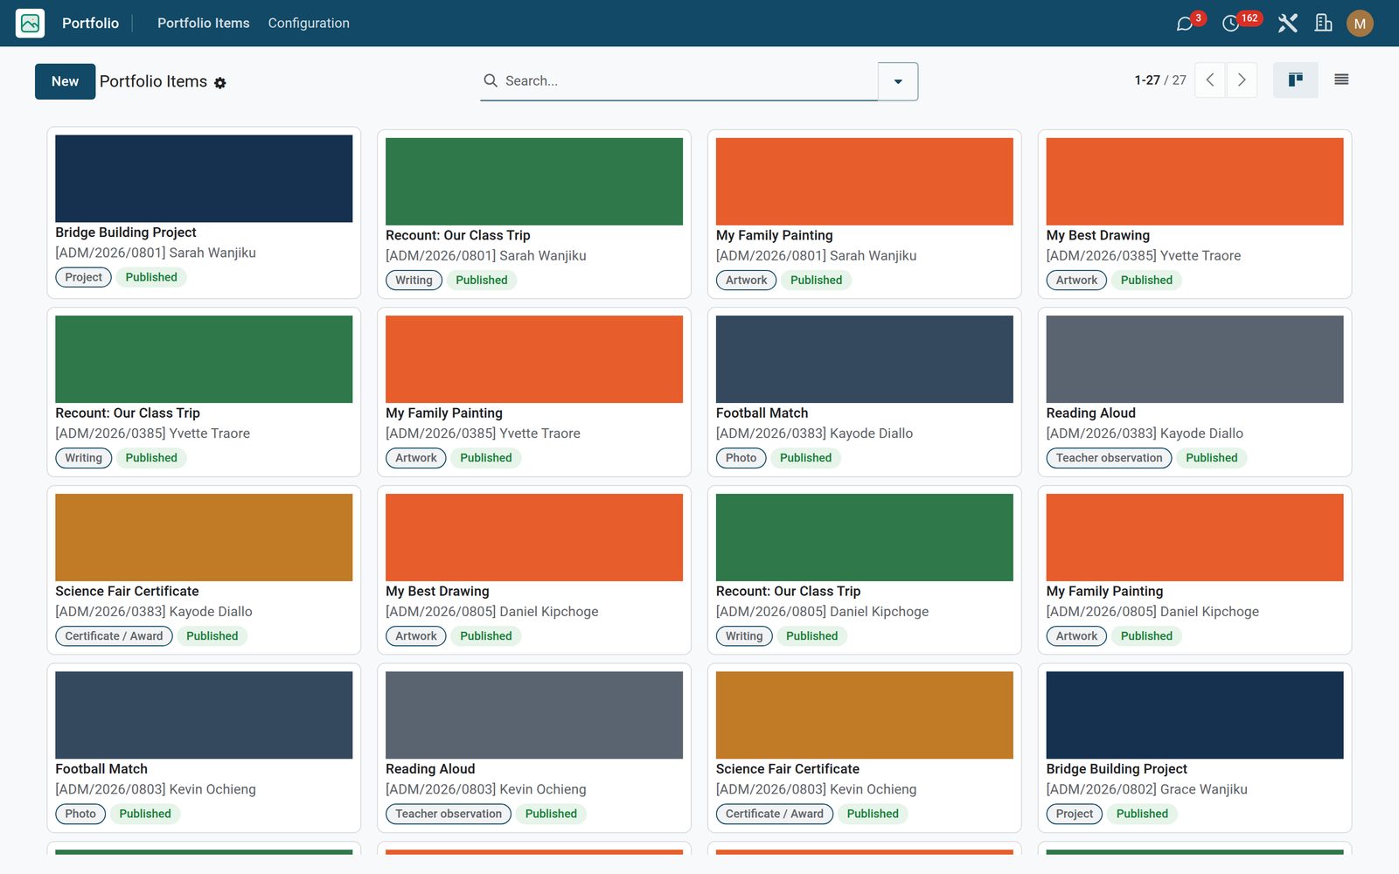Click Teacher observation tag on Kayode Diallo's card
1399x874 pixels.
1109,458
